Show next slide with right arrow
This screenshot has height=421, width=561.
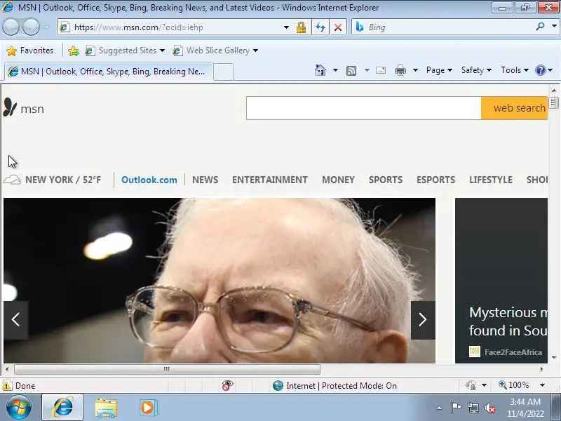click(x=423, y=320)
